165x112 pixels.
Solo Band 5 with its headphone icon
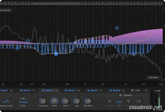click(101, 91)
